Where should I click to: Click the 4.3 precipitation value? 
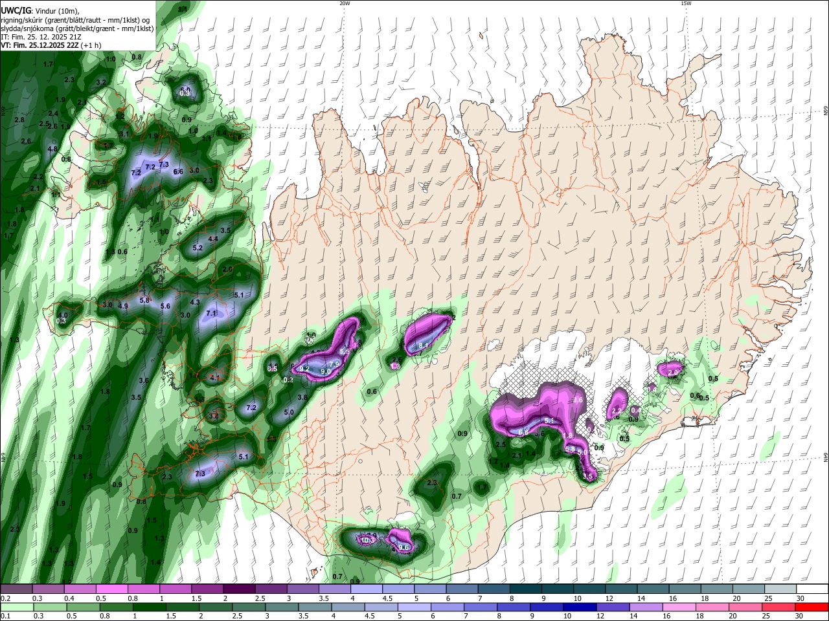coord(195,302)
